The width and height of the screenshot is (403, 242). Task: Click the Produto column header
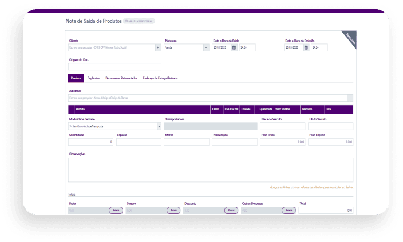coord(142,109)
